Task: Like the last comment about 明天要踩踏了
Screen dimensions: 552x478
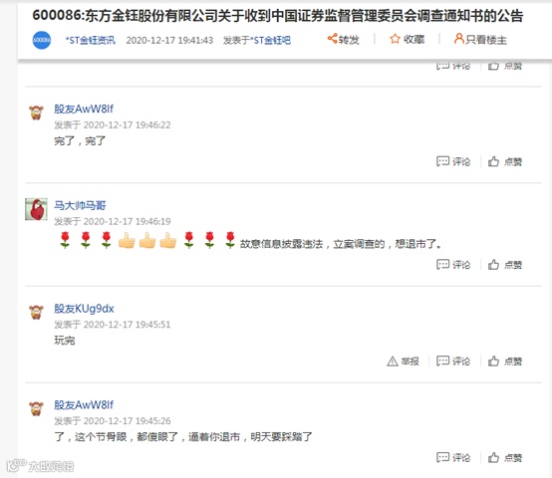Action: coord(493,458)
